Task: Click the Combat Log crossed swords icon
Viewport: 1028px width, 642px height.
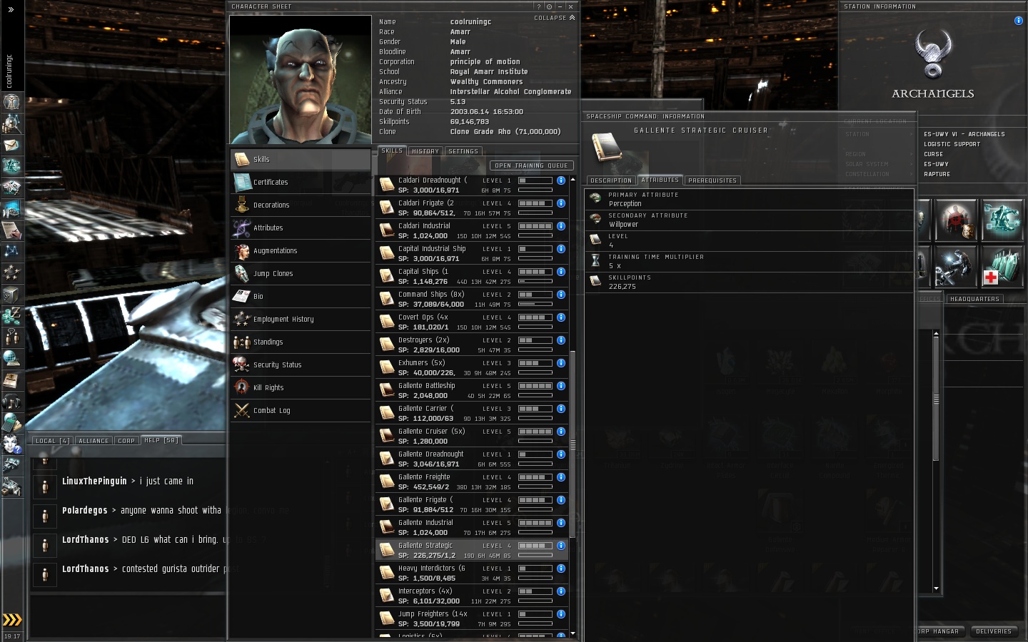Action: pyautogui.click(x=242, y=410)
